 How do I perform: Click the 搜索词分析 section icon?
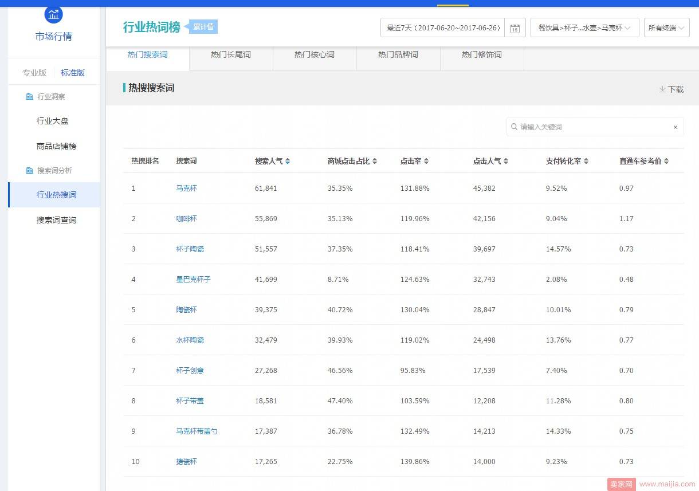(x=29, y=171)
